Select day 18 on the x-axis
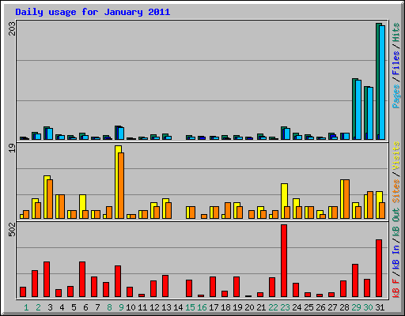This screenshot has width=405, height=316. pos(225,307)
